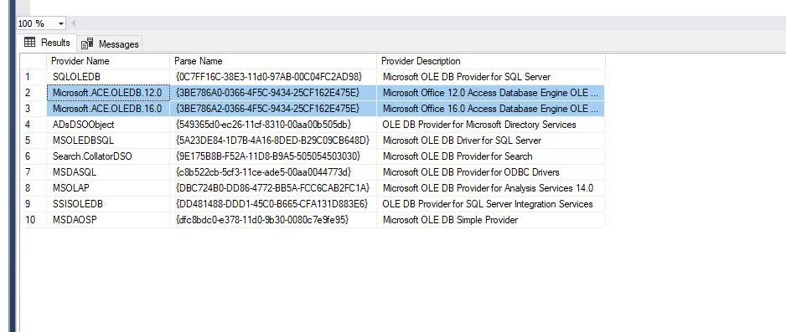The image size is (786, 332).
Task: Click the Results grid icon
Action: tap(30, 43)
